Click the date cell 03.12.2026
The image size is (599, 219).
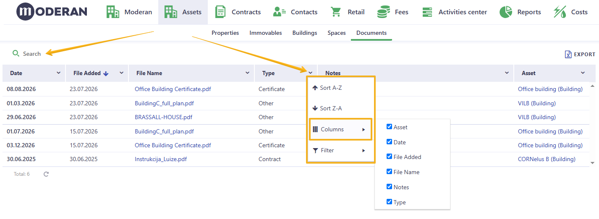(x=21, y=145)
